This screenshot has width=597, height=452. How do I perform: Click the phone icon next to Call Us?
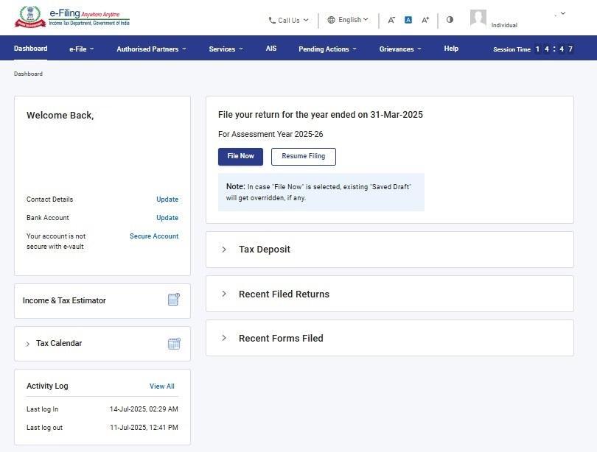[272, 20]
